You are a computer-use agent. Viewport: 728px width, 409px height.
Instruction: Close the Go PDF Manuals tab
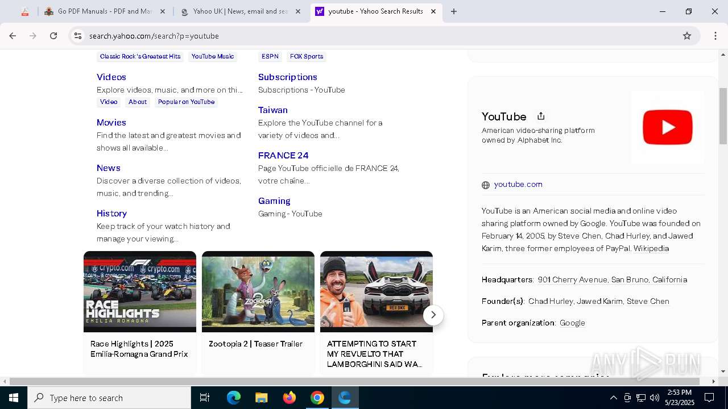[163, 11]
